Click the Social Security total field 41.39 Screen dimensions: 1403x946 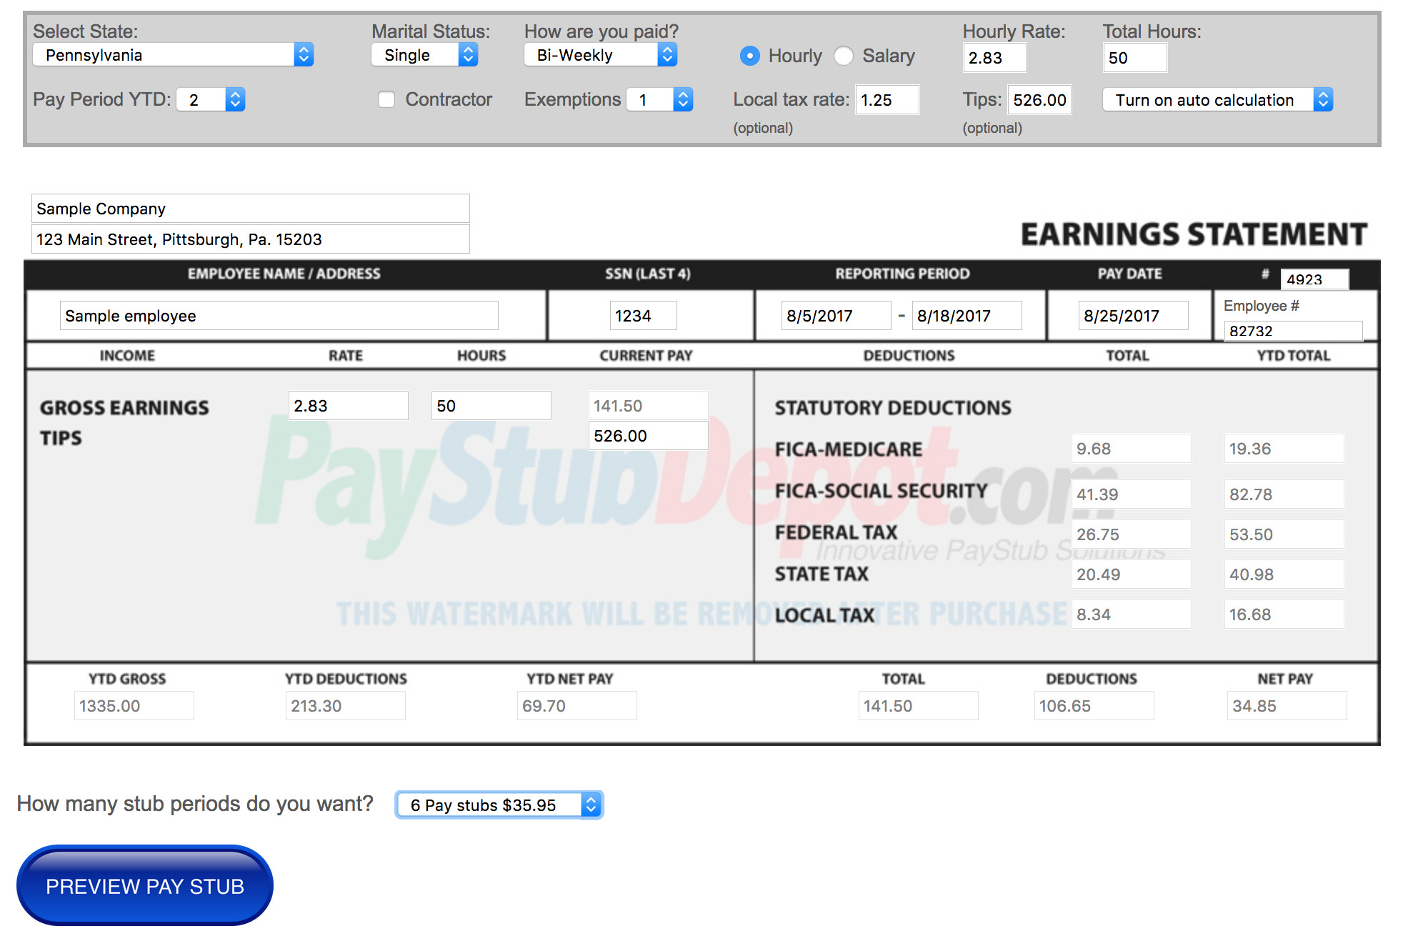pyautogui.click(x=1131, y=494)
